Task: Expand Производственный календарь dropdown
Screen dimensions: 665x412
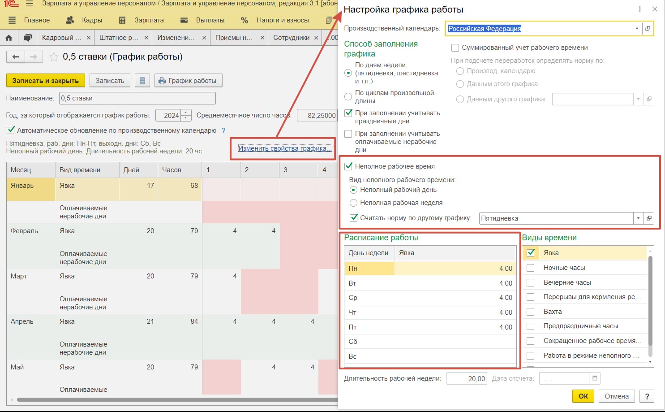Action: [x=637, y=29]
